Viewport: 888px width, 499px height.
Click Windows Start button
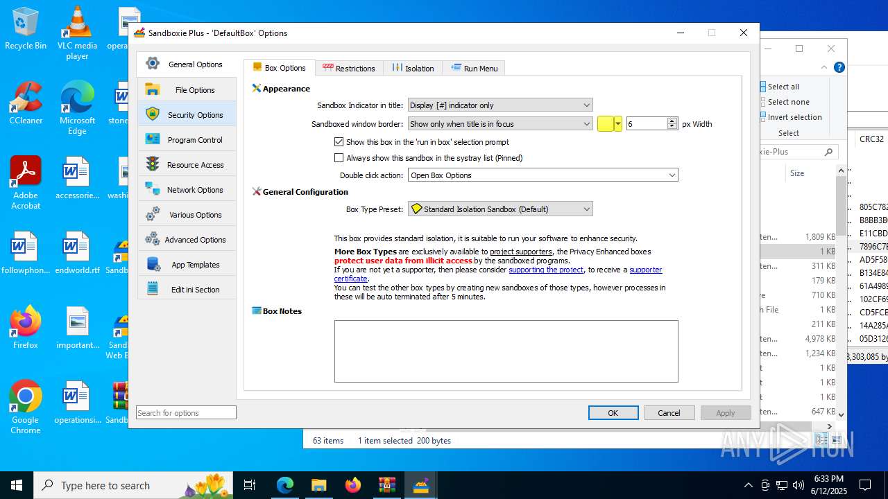17,485
